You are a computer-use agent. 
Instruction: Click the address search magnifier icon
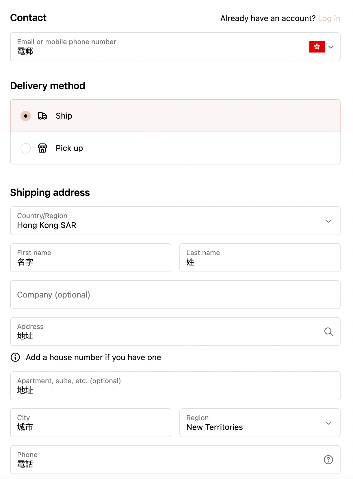tap(328, 332)
